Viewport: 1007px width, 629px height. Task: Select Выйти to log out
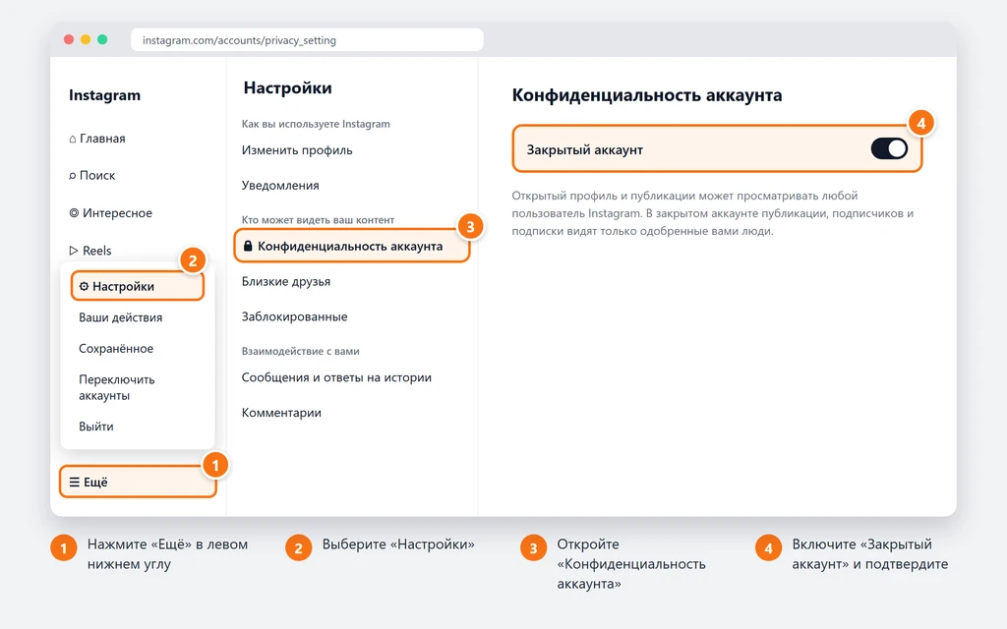point(96,427)
